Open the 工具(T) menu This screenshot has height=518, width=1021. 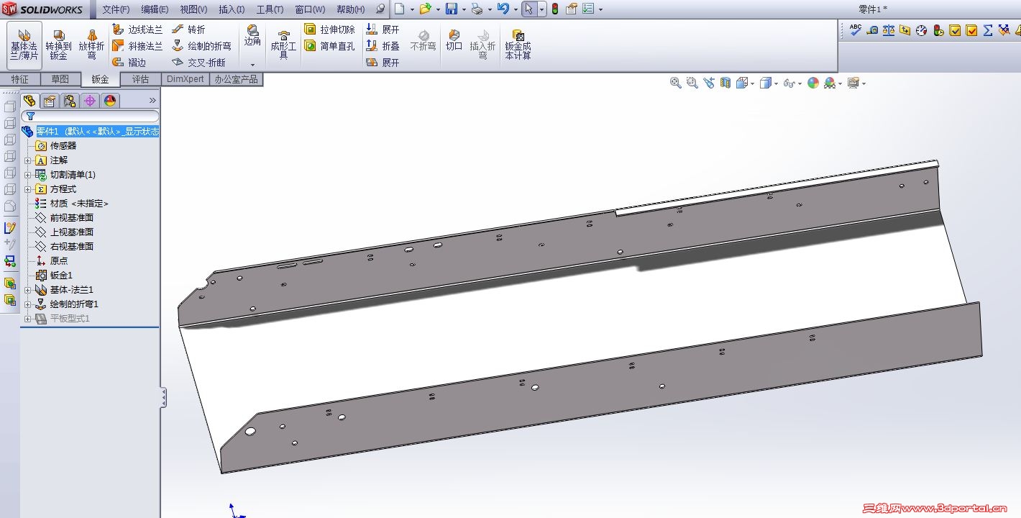pyautogui.click(x=270, y=9)
